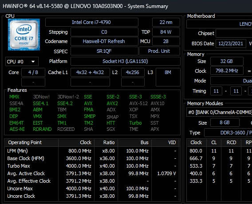252x204 pixels.
Task: Click the Haswell-DT Refresh codename field
Action: click(104, 41)
